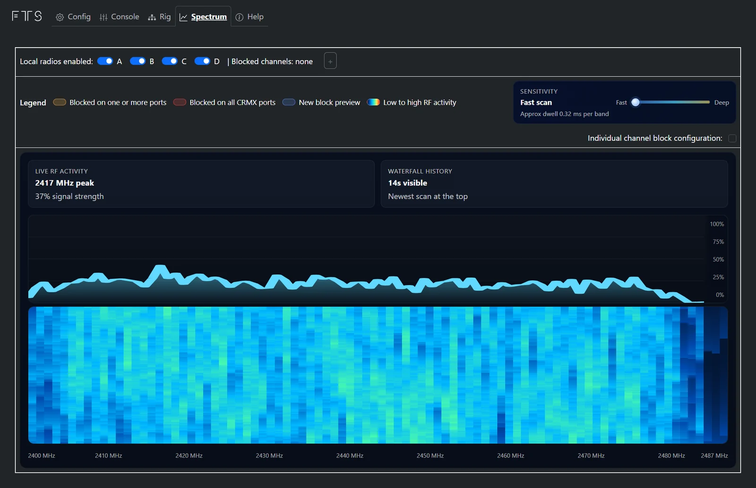Switch off local radio D
The width and height of the screenshot is (756, 488).
(x=202, y=61)
